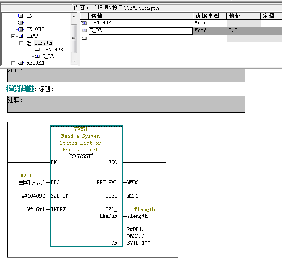This screenshot has width=282, height=272.
Task: Click the RET_VAL pin label
Action: coord(107,182)
